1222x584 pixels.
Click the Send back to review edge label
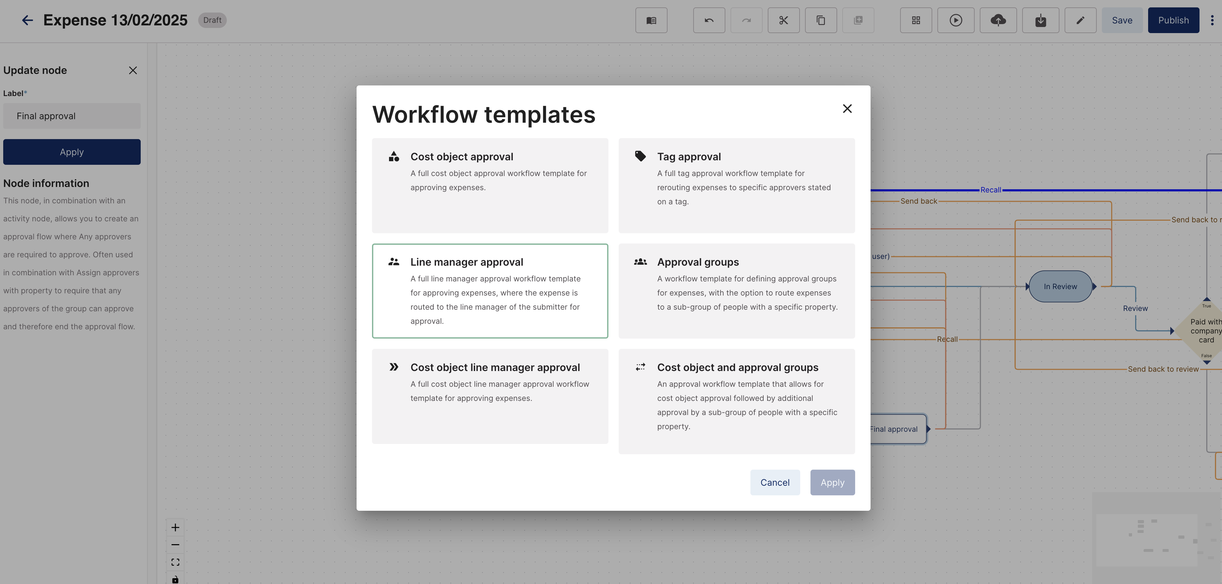[1163, 369]
